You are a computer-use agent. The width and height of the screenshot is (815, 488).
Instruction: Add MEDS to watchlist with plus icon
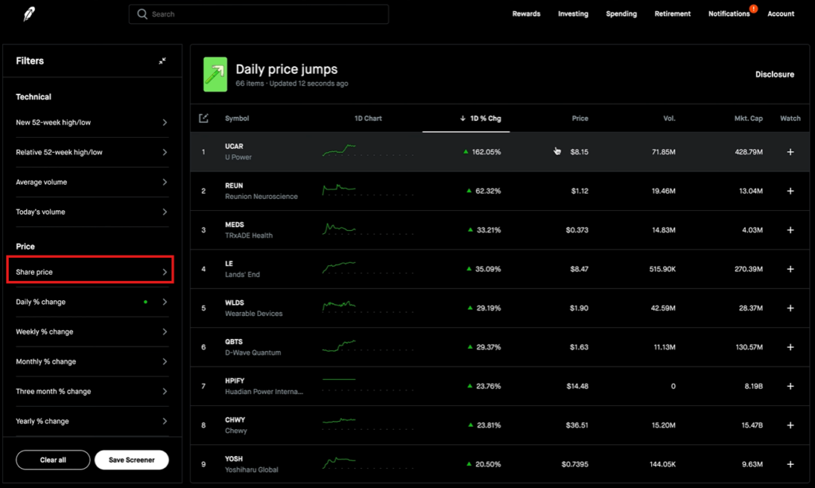click(x=790, y=230)
